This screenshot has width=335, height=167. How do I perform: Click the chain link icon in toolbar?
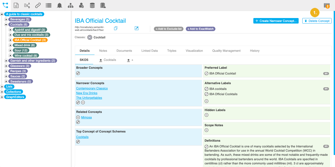click(38, 5)
